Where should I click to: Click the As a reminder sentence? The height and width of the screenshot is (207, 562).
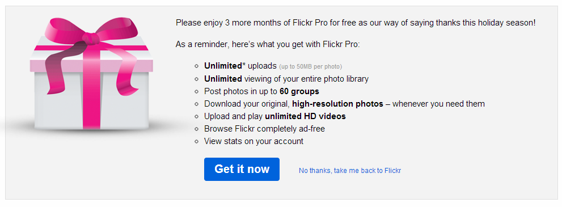point(268,45)
